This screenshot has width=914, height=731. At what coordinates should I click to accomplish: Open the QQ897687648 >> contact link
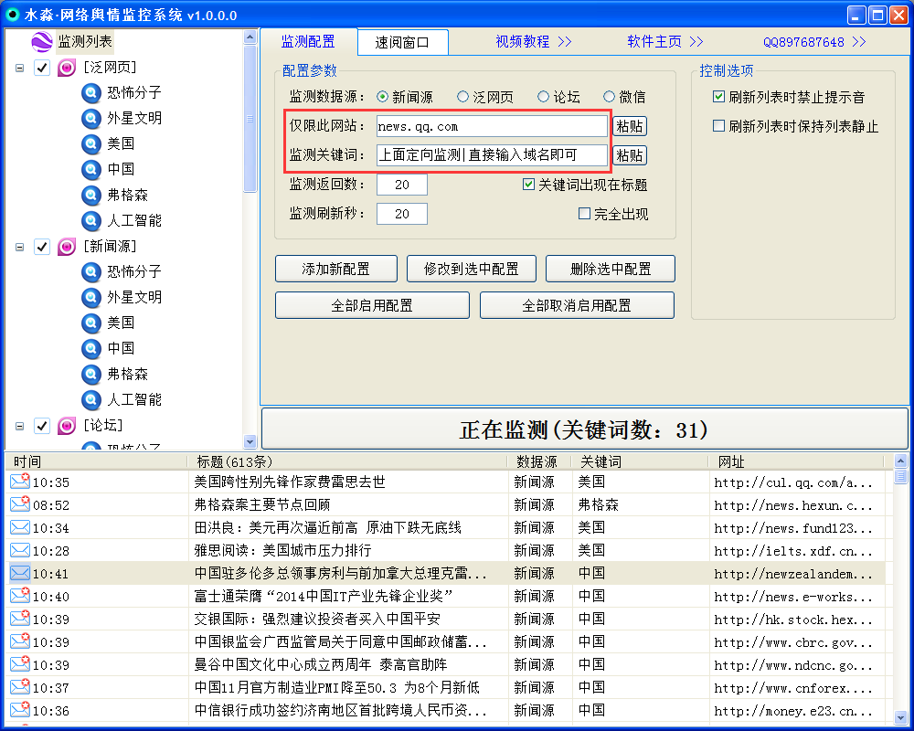coord(814,42)
